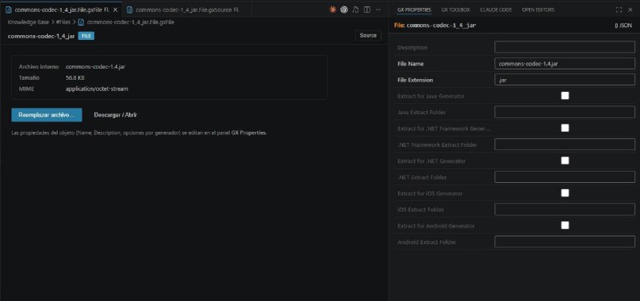Click the 'File: commons-codec-1_4_jar' properties header
The image size is (640, 301).
point(435,26)
